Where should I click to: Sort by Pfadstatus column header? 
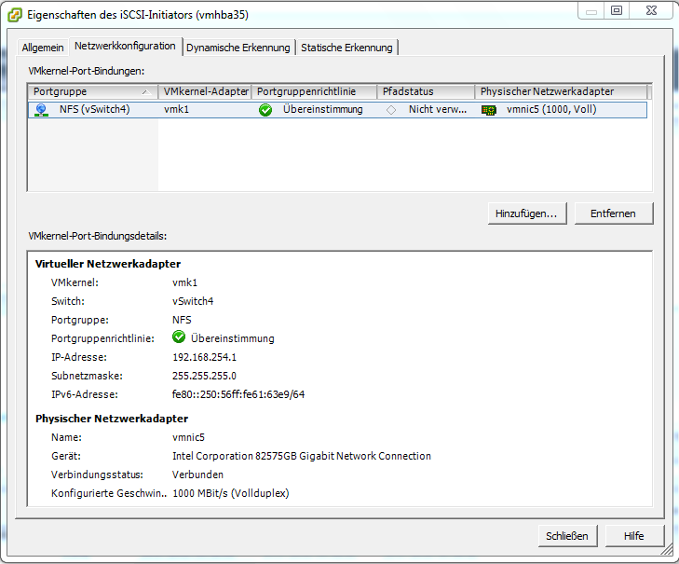(x=426, y=91)
